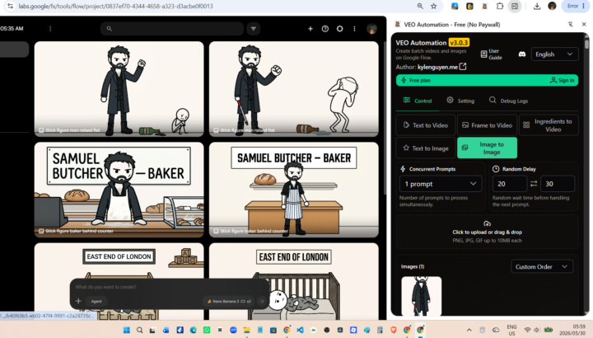Open the help question-mark icon in Flow
Image resolution: width=593 pixels, height=338 pixels.
325,29
